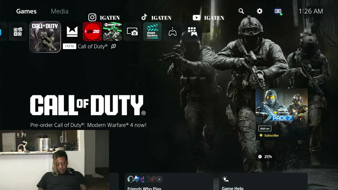The height and width of the screenshot is (190, 338).
Task: Click the Add-on label
Action: click(265, 129)
